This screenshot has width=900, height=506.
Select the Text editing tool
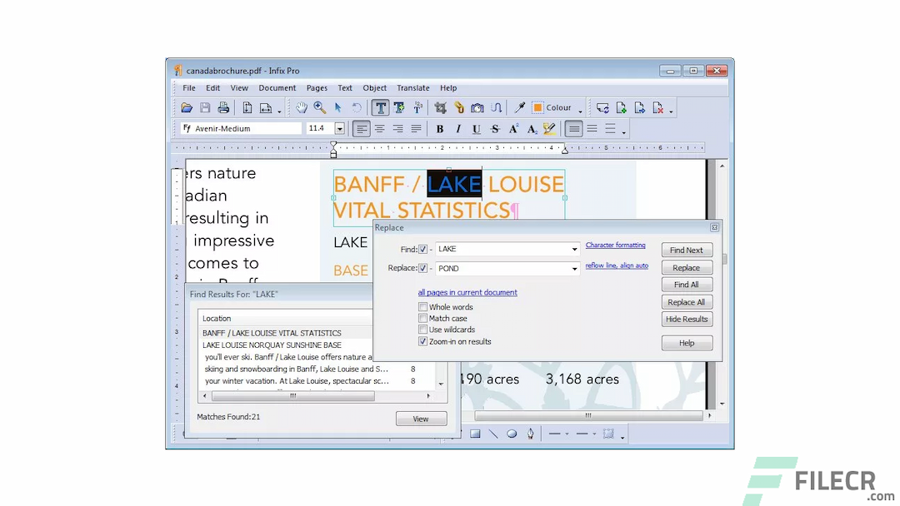click(381, 107)
